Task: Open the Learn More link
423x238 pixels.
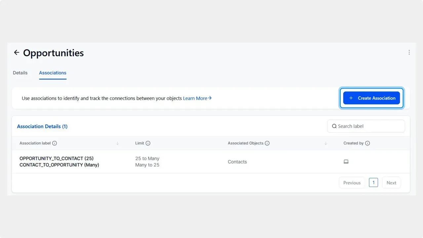Action: (x=197, y=98)
